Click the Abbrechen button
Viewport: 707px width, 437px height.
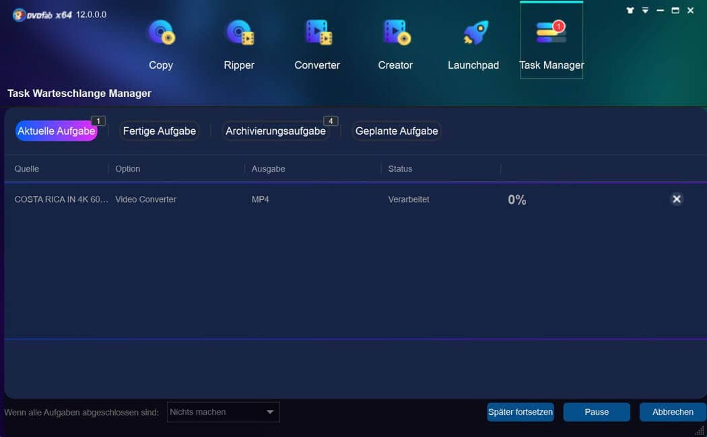[x=672, y=412]
